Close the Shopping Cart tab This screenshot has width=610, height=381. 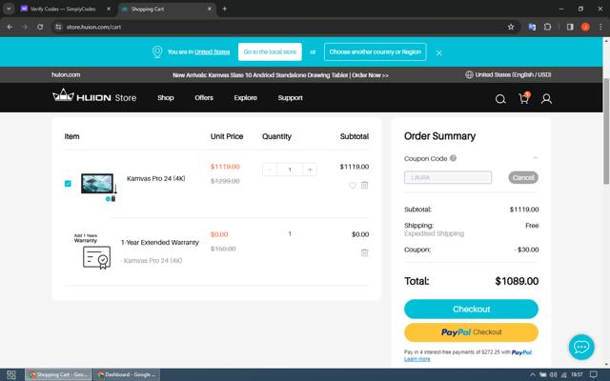coord(210,9)
